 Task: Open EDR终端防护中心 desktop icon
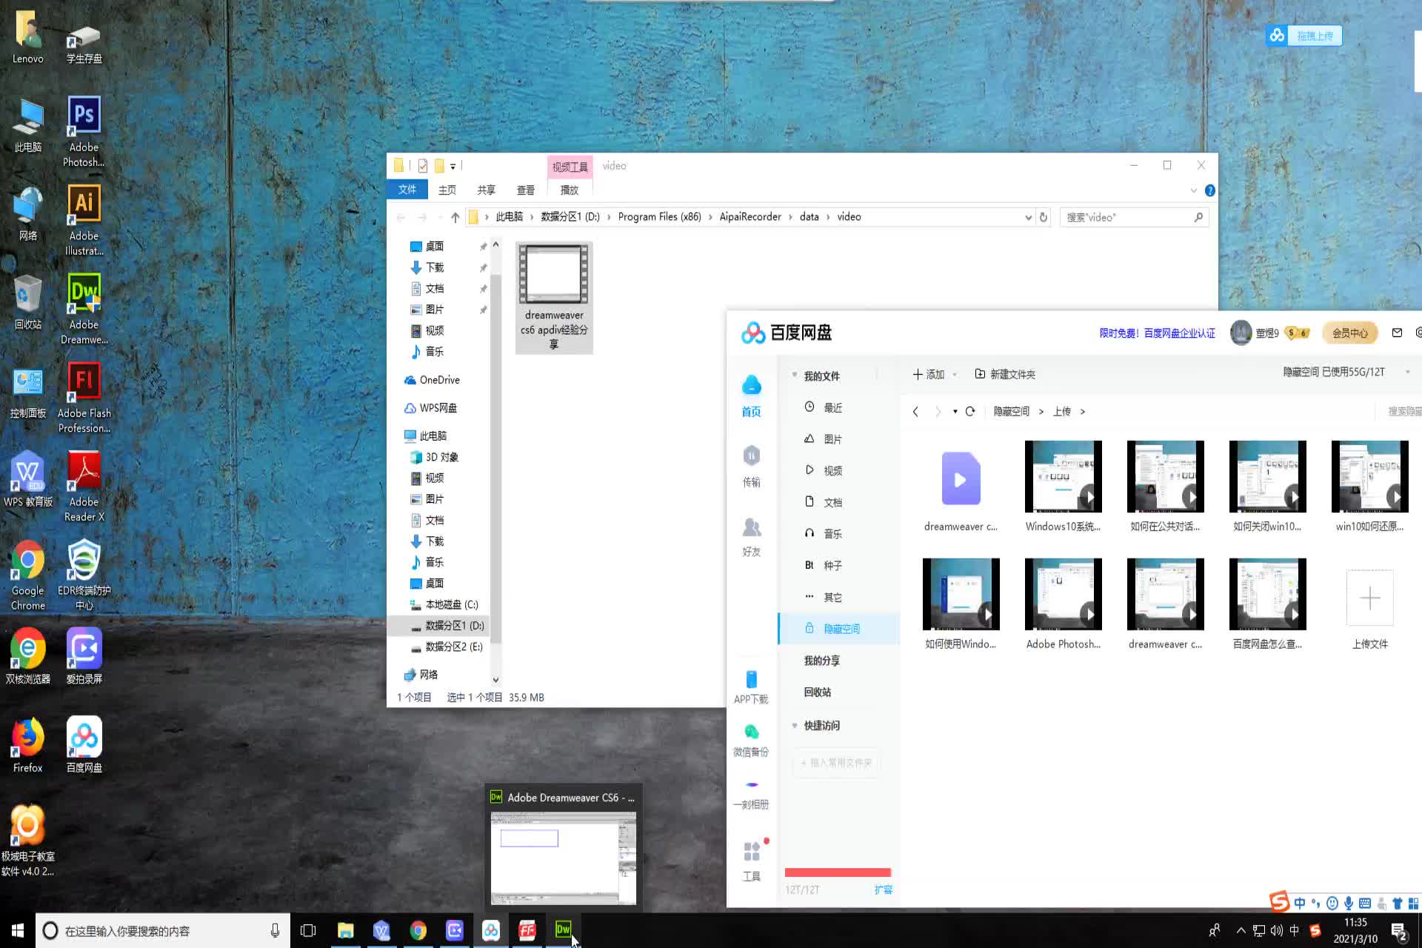tap(84, 575)
